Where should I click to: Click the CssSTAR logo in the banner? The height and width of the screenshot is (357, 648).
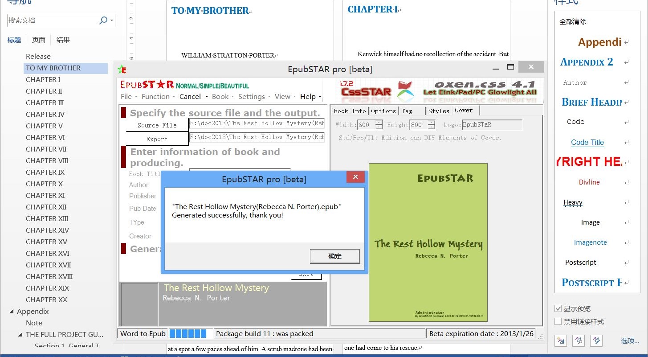[x=366, y=89]
